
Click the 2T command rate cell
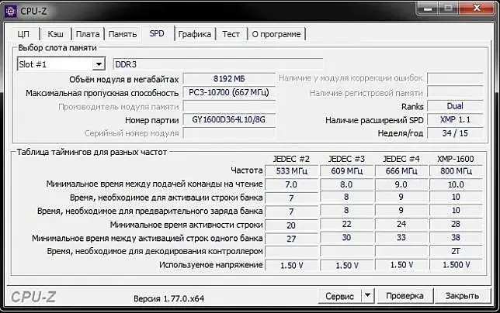456,251
